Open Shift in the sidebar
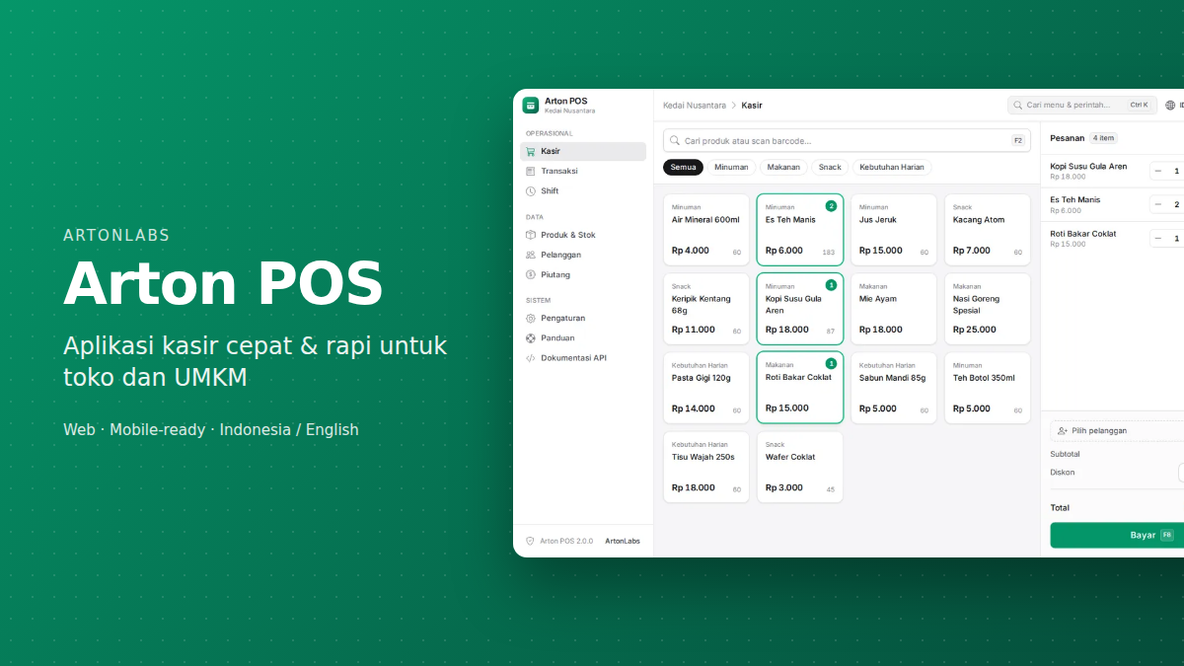The width and height of the screenshot is (1184, 666). point(583,190)
